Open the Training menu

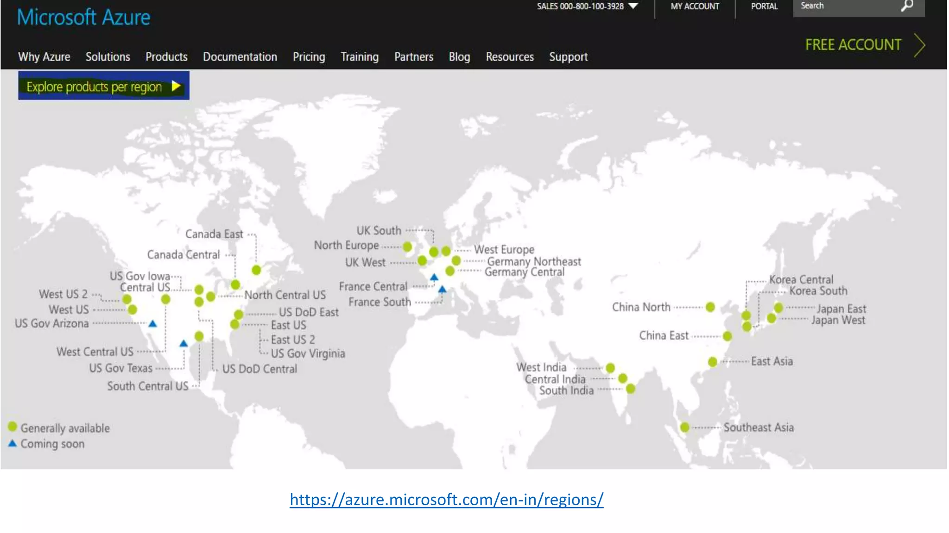360,57
